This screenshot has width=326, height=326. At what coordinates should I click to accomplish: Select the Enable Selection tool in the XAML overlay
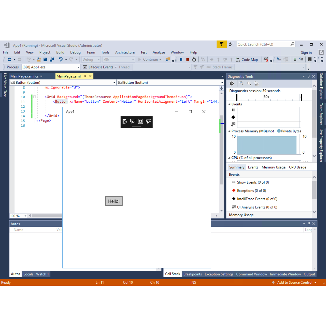pyautogui.click(x=133, y=122)
